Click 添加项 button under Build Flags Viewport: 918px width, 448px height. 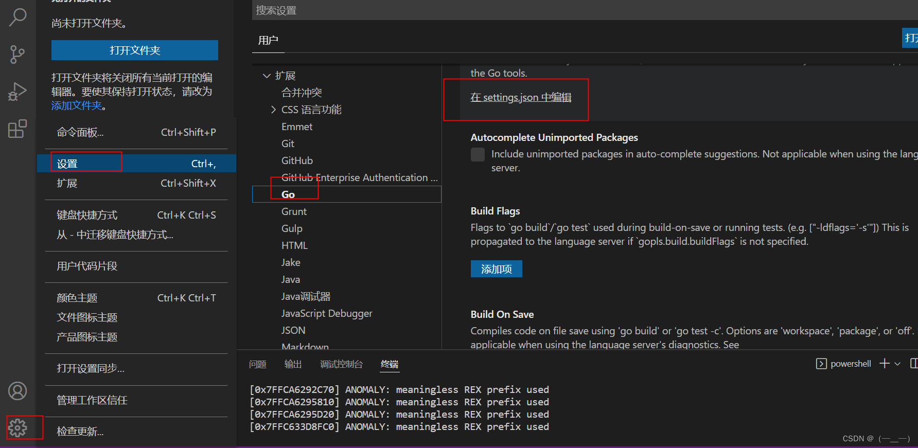pyautogui.click(x=496, y=269)
